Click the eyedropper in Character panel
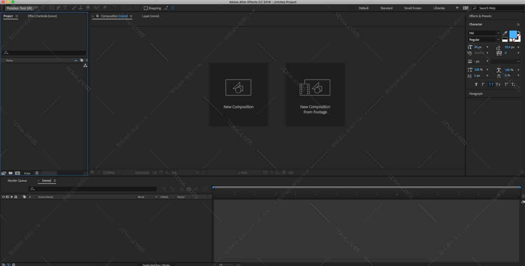525x266 pixels. (505, 33)
